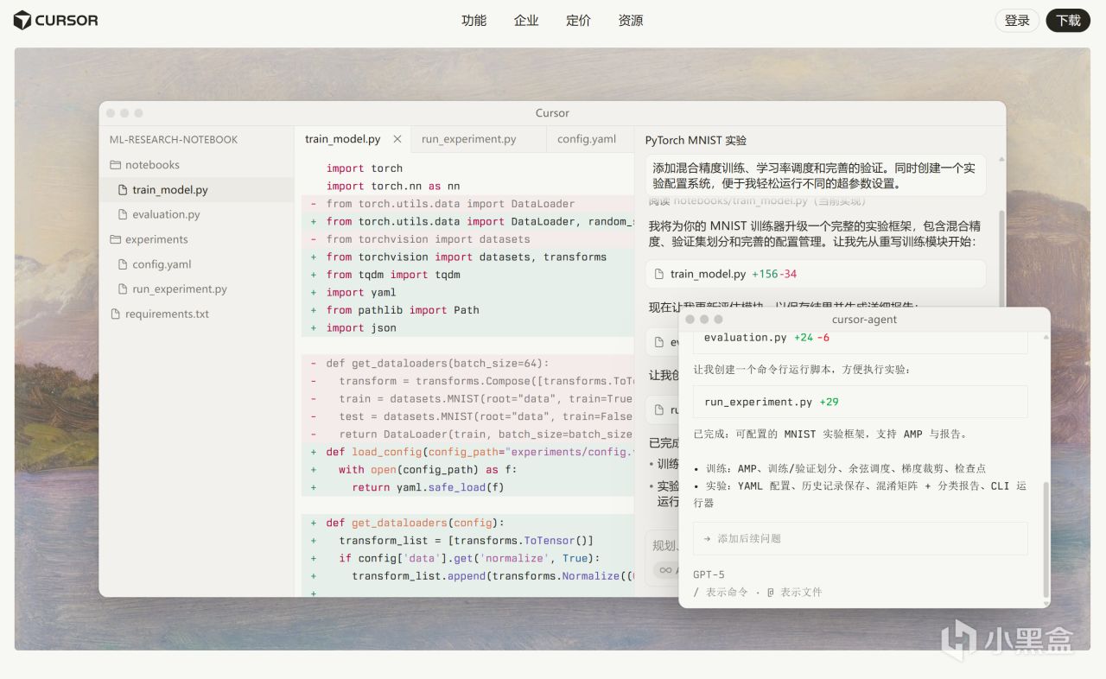
Task: Click the "import torch.nn as nn" line
Action: click(x=393, y=186)
